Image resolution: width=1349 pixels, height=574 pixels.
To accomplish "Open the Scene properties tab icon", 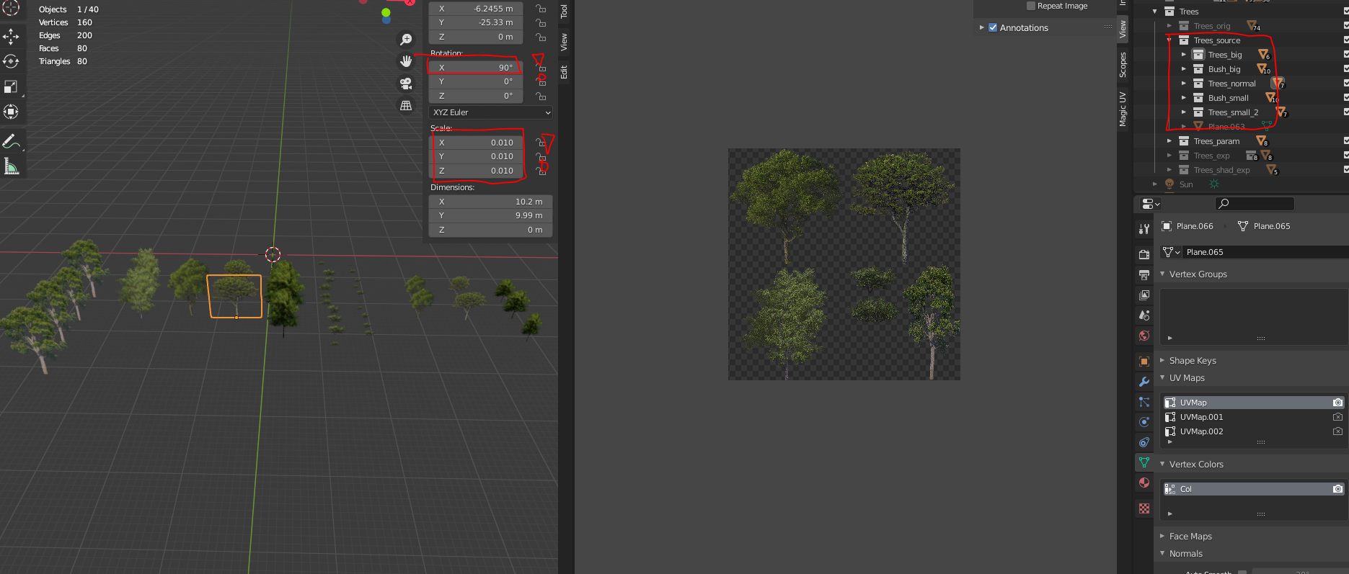I will point(1144,315).
